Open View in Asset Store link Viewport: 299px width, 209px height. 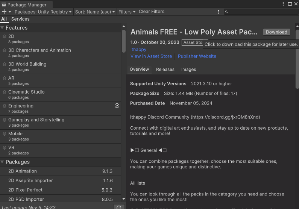tap(151, 56)
